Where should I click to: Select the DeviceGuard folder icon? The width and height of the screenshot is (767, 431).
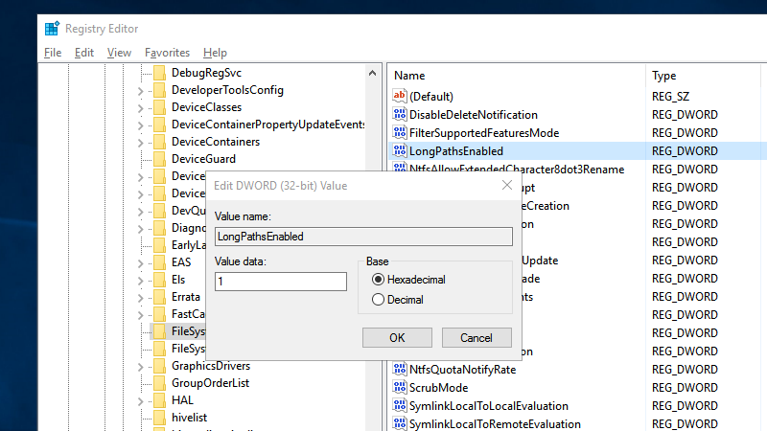pyautogui.click(x=159, y=159)
